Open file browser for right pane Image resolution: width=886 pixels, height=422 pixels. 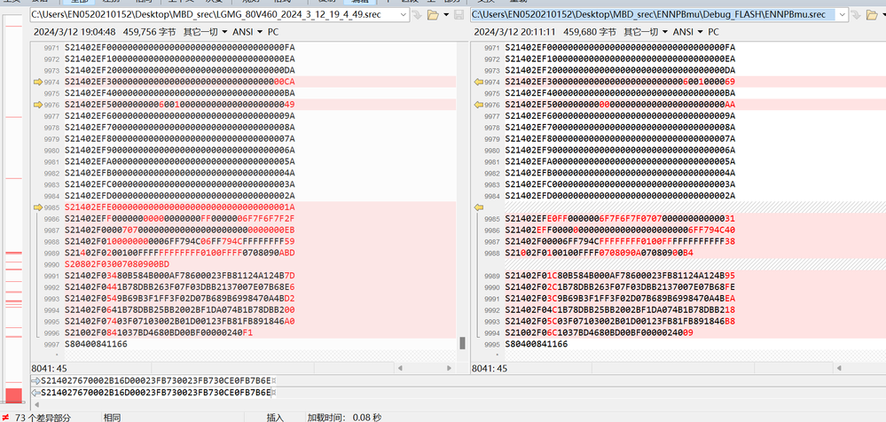pos(874,15)
